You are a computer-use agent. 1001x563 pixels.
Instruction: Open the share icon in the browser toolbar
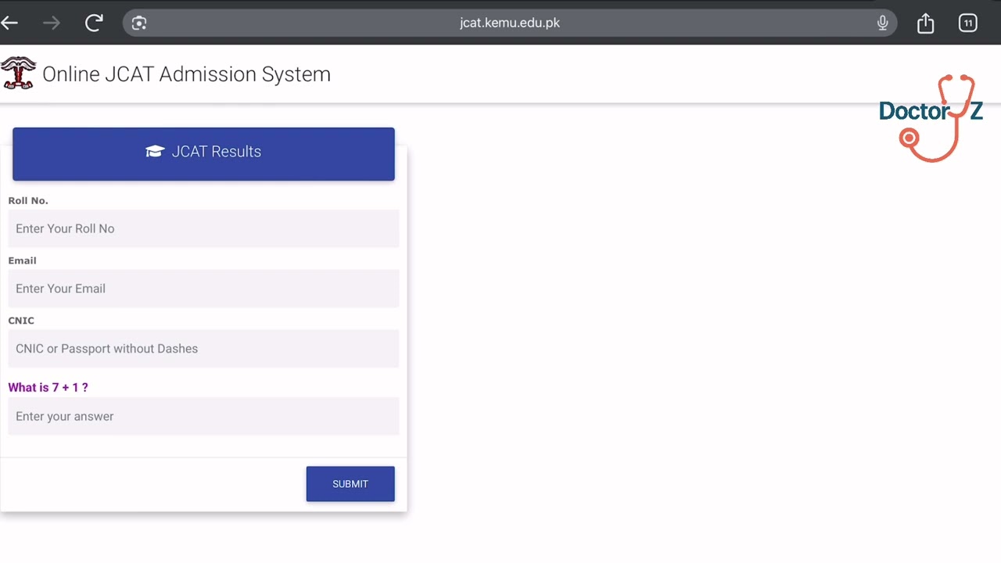[x=926, y=23]
